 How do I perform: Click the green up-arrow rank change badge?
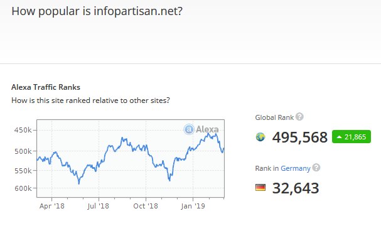pos(351,137)
